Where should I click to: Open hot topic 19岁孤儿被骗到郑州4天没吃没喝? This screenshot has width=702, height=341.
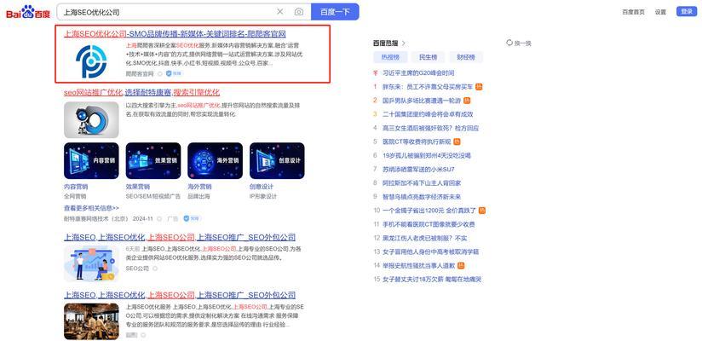427,155
